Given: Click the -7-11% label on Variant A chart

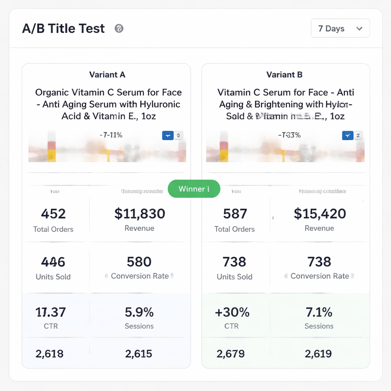Looking at the screenshot, I should point(107,135).
